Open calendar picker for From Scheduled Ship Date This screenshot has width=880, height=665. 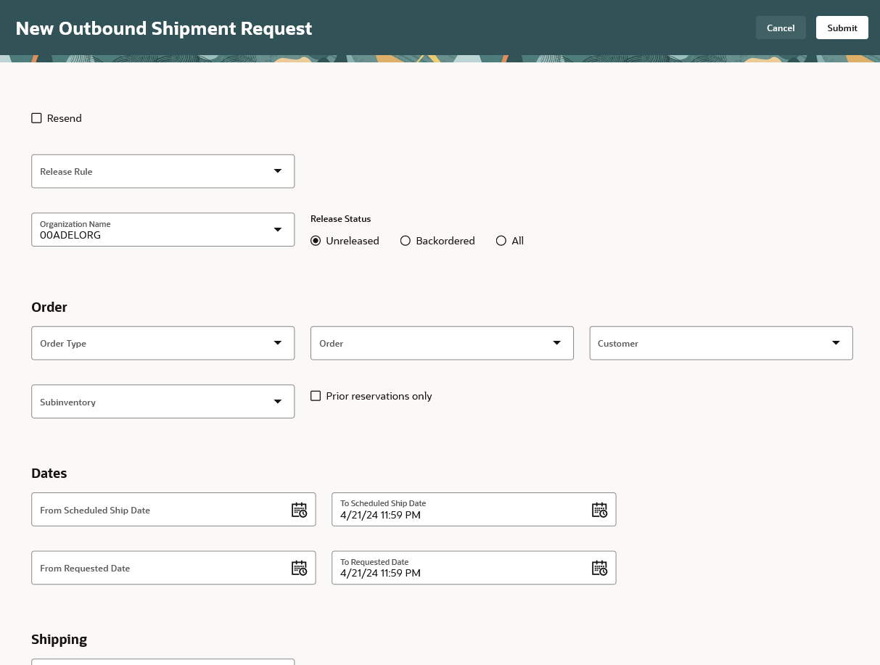pyautogui.click(x=299, y=510)
